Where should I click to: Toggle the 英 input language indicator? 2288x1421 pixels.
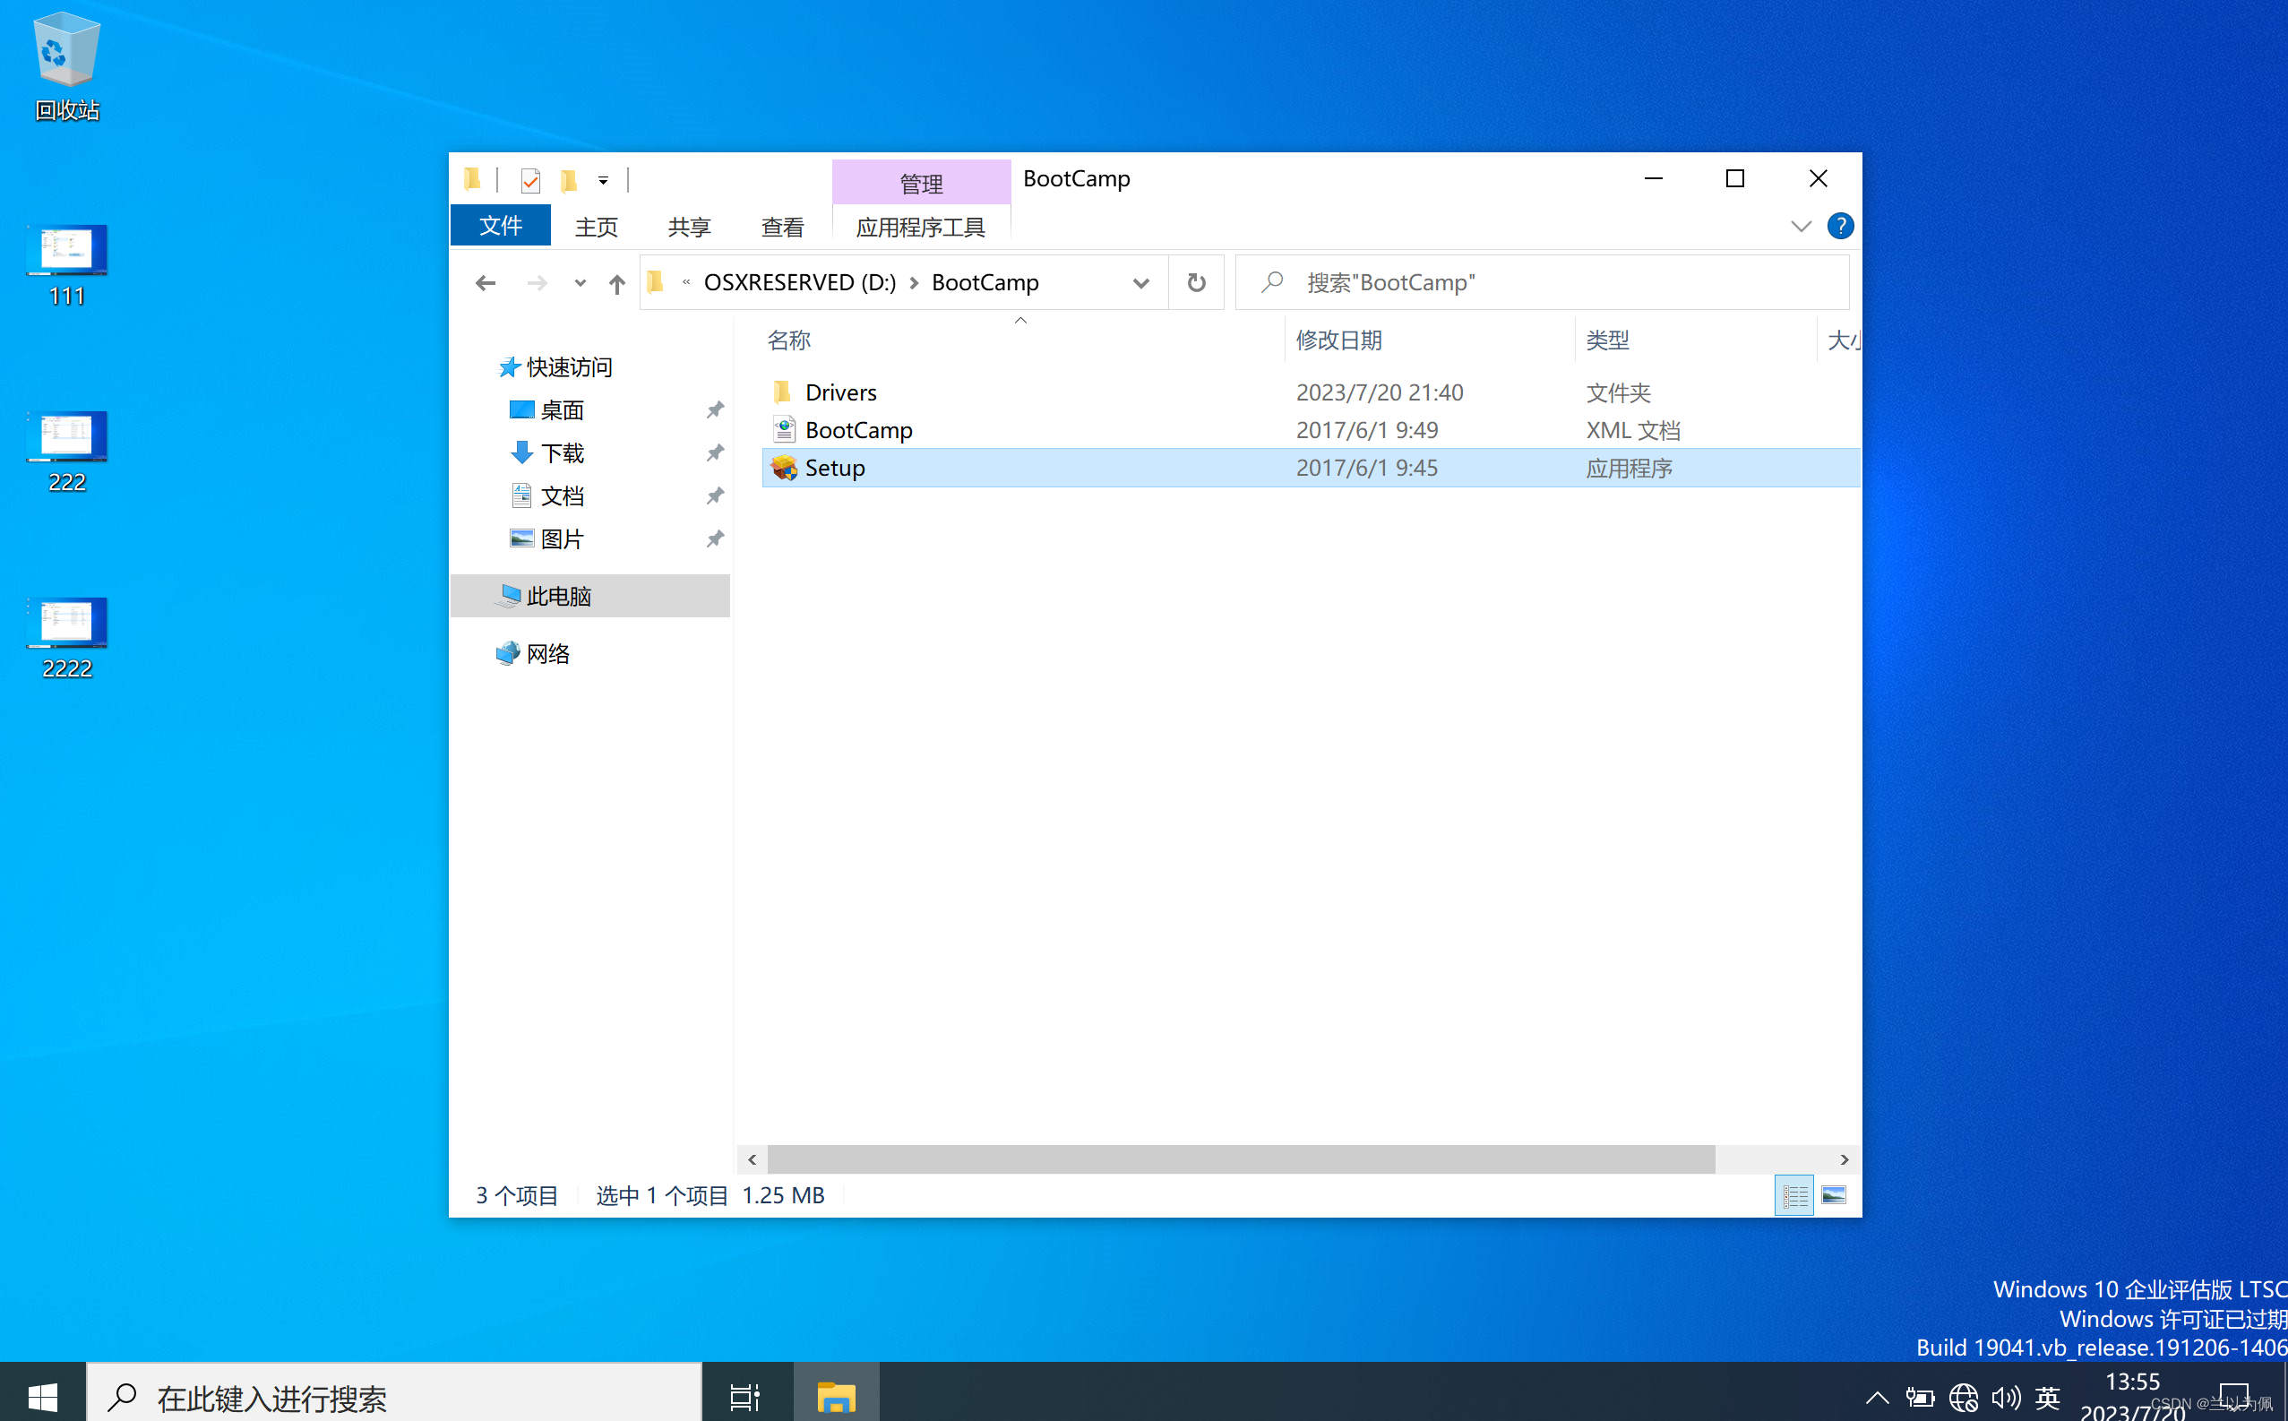coord(2047,1397)
